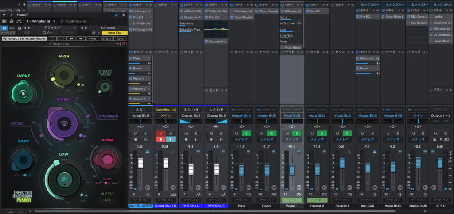Click the STEREO IMAGE knob
The image size is (454, 214).
click(x=105, y=86)
